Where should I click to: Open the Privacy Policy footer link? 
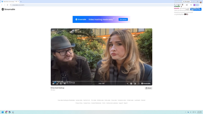tap(79, 103)
